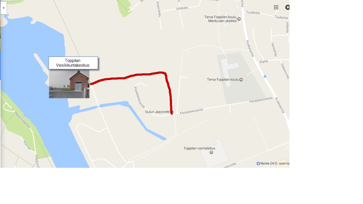Collapse the side panel arrow

pyautogui.click(x=4, y=8)
